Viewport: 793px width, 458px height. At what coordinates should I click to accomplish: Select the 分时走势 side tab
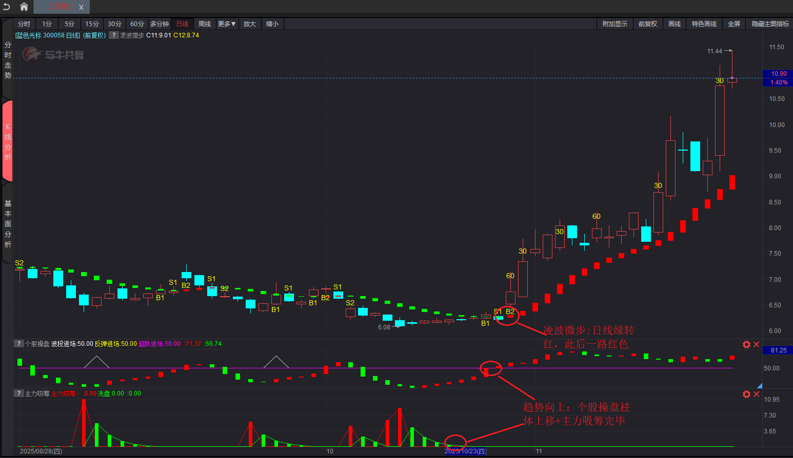(x=8, y=60)
